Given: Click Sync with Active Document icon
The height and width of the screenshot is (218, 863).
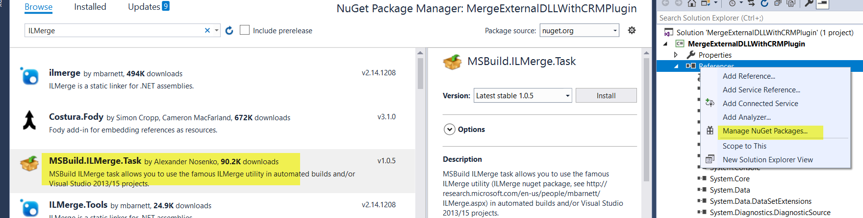Looking at the screenshot, I should pos(751,3).
